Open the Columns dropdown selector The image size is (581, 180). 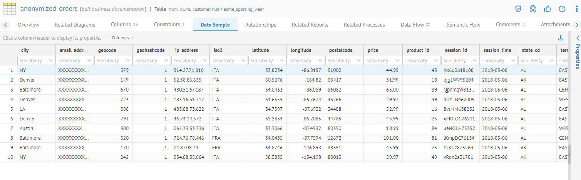coord(123,38)
